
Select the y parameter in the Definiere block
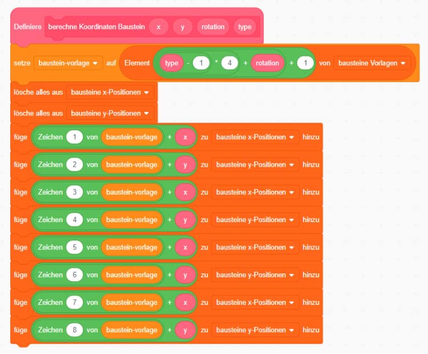[x=183, y=27]
